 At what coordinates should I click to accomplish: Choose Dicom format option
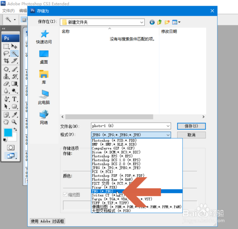(137, 152)
